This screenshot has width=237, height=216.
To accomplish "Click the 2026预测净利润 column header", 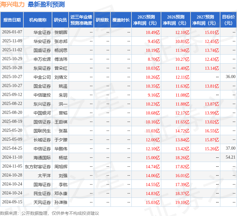I will point(176,20).
